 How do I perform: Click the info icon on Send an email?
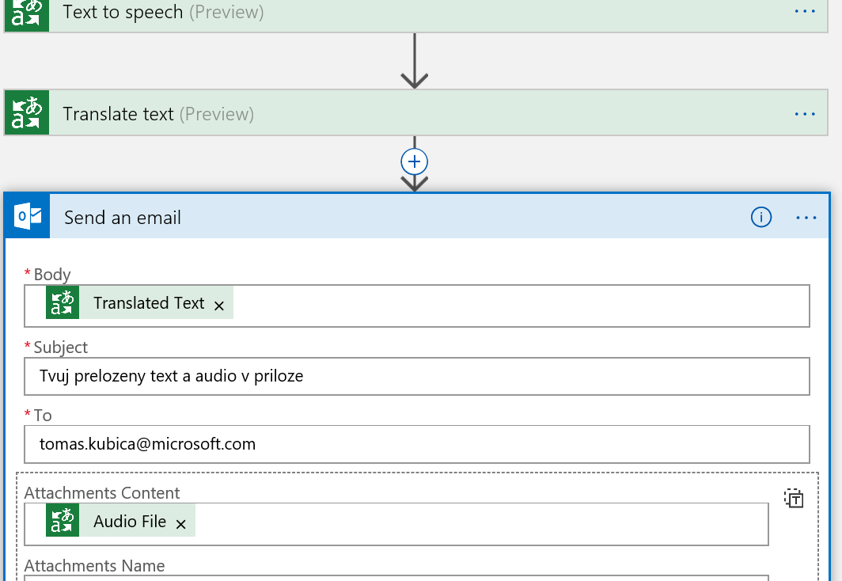pos(761,218)
